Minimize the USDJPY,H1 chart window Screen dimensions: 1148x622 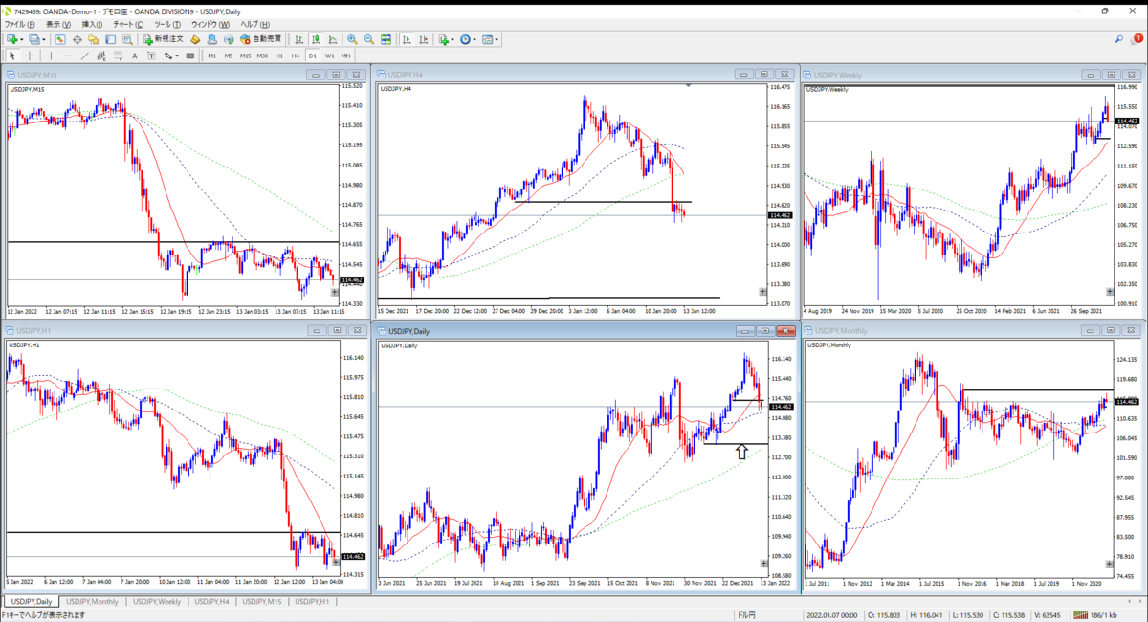coord(317,330)
